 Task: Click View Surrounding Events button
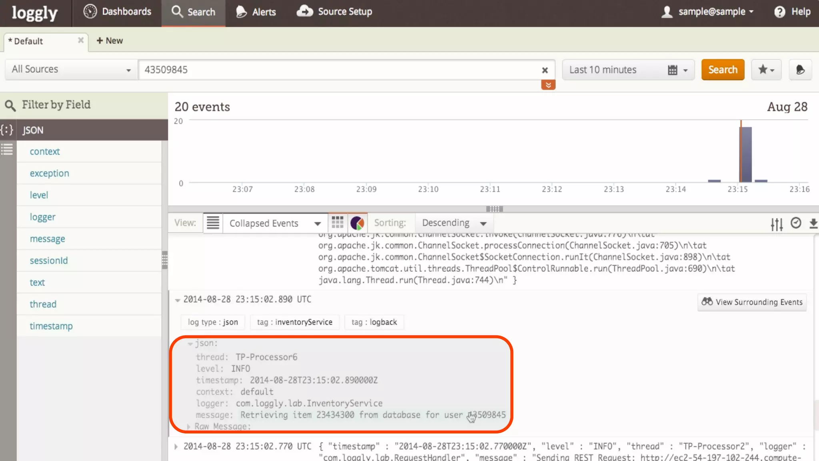(x=752, y=302)
